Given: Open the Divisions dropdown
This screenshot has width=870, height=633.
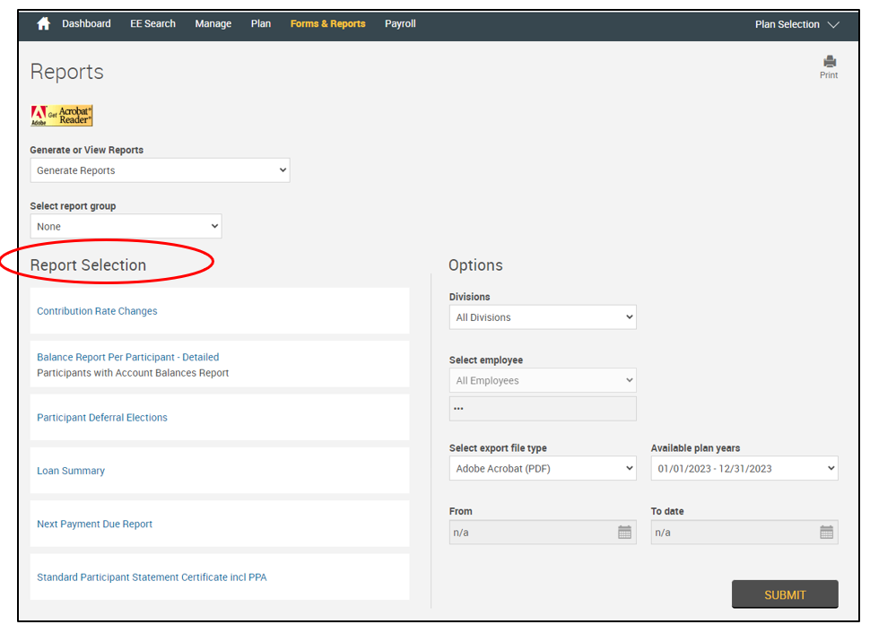Looking at the screenshot, I should point(543,317).
